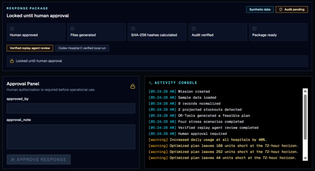Focus the approved_by input field
This screenshot has height=171, width=315.
[71, 109]
